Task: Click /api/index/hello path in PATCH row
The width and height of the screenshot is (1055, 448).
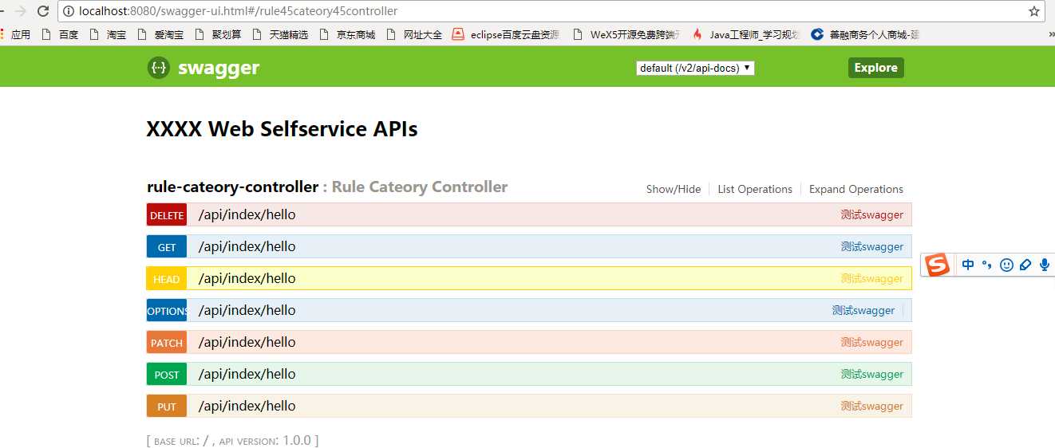Action: 247,342
